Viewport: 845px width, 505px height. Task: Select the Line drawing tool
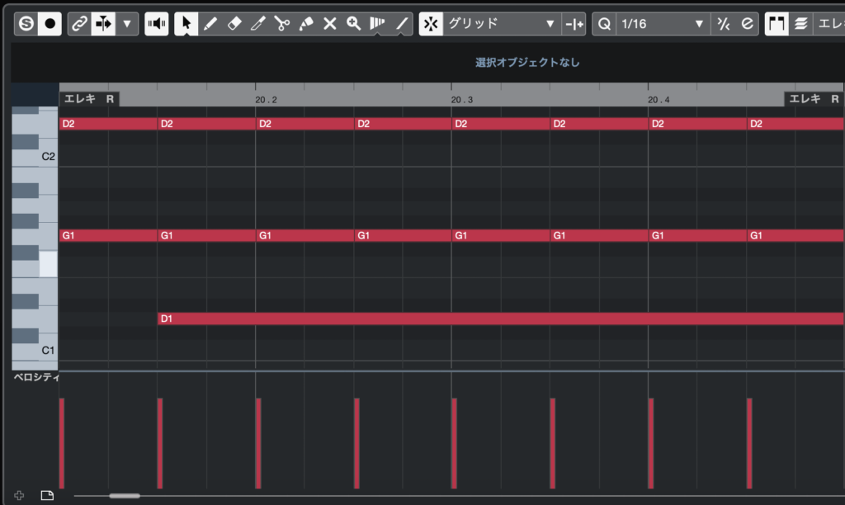(402, 24)
